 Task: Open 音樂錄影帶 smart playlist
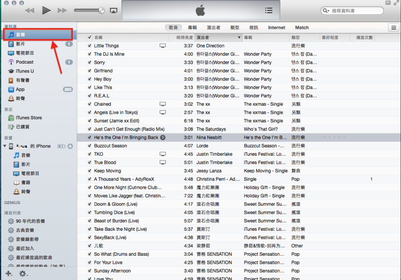pos(38,239)
